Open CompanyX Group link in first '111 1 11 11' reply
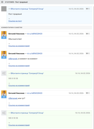The height and width of the screenshot is (129, 94). point(27,73)
